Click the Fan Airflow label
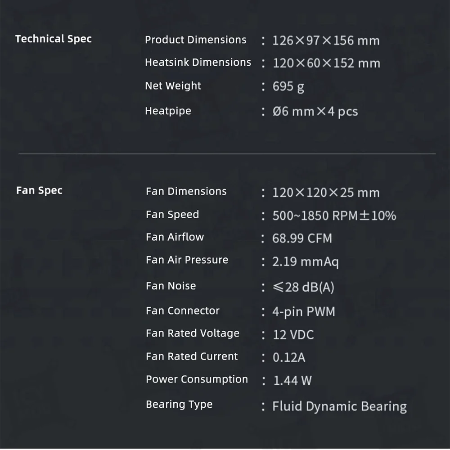Viewport: 450px width, 450px height. click(175, 237)
